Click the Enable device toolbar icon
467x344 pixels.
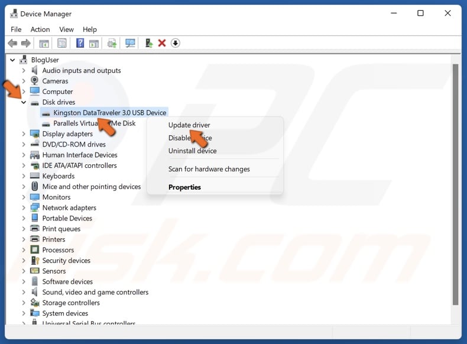[148, 43]
